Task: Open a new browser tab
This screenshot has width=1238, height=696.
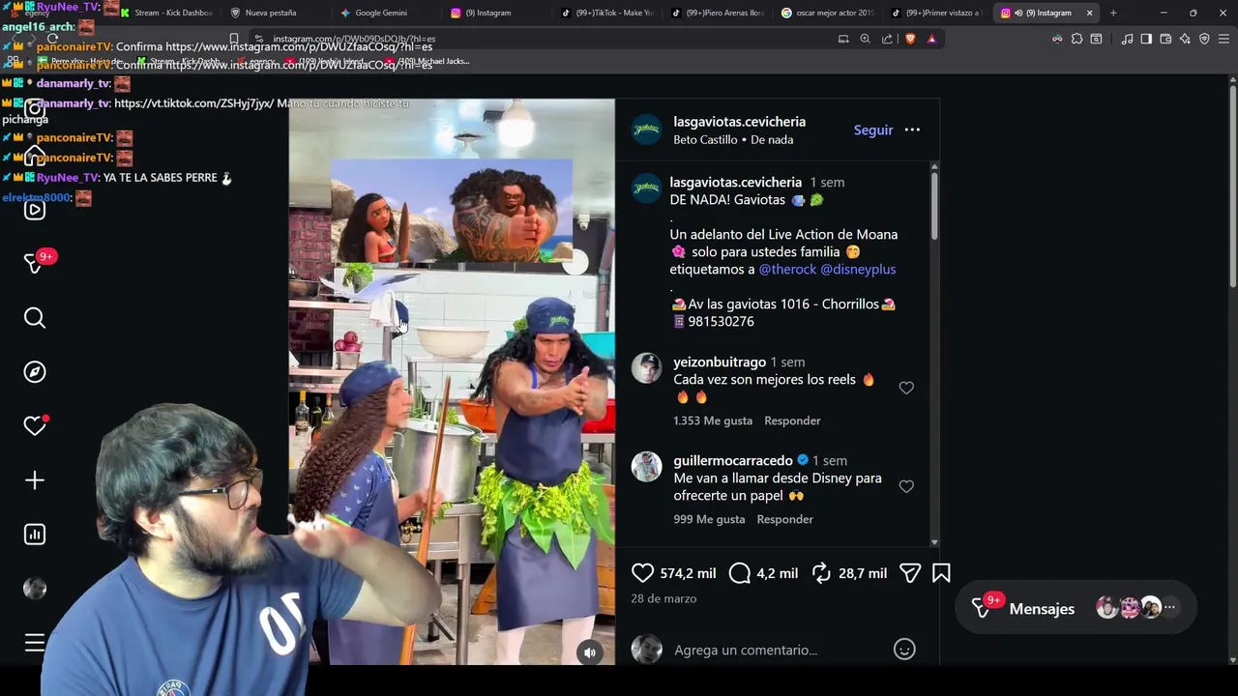Action: 1113,13
